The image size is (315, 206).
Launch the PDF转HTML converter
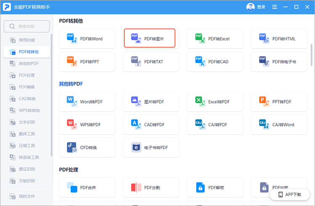(279, 39)
